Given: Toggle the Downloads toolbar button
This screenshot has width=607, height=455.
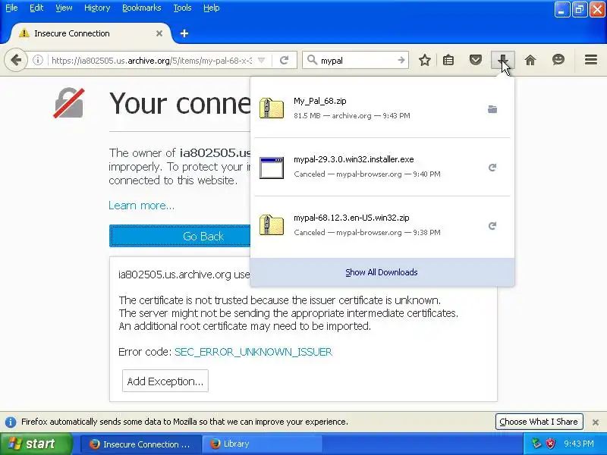Looking at the screenshot, I should tap(503, 60).
